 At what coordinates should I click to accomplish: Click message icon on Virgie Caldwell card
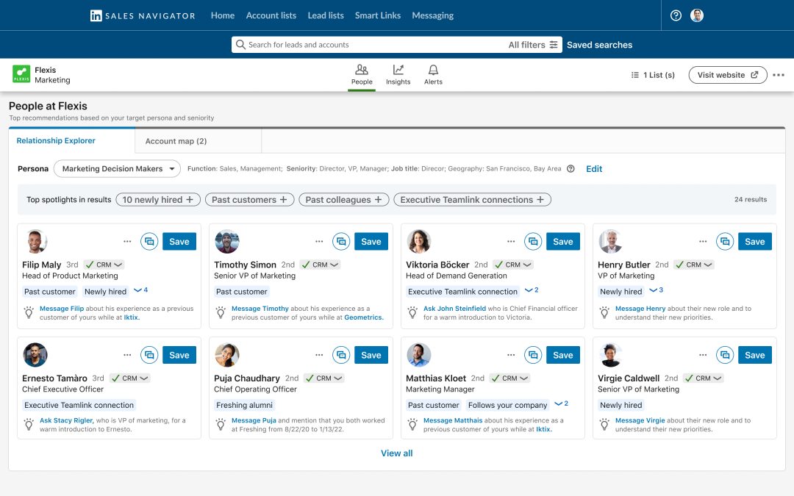[725, 355]
